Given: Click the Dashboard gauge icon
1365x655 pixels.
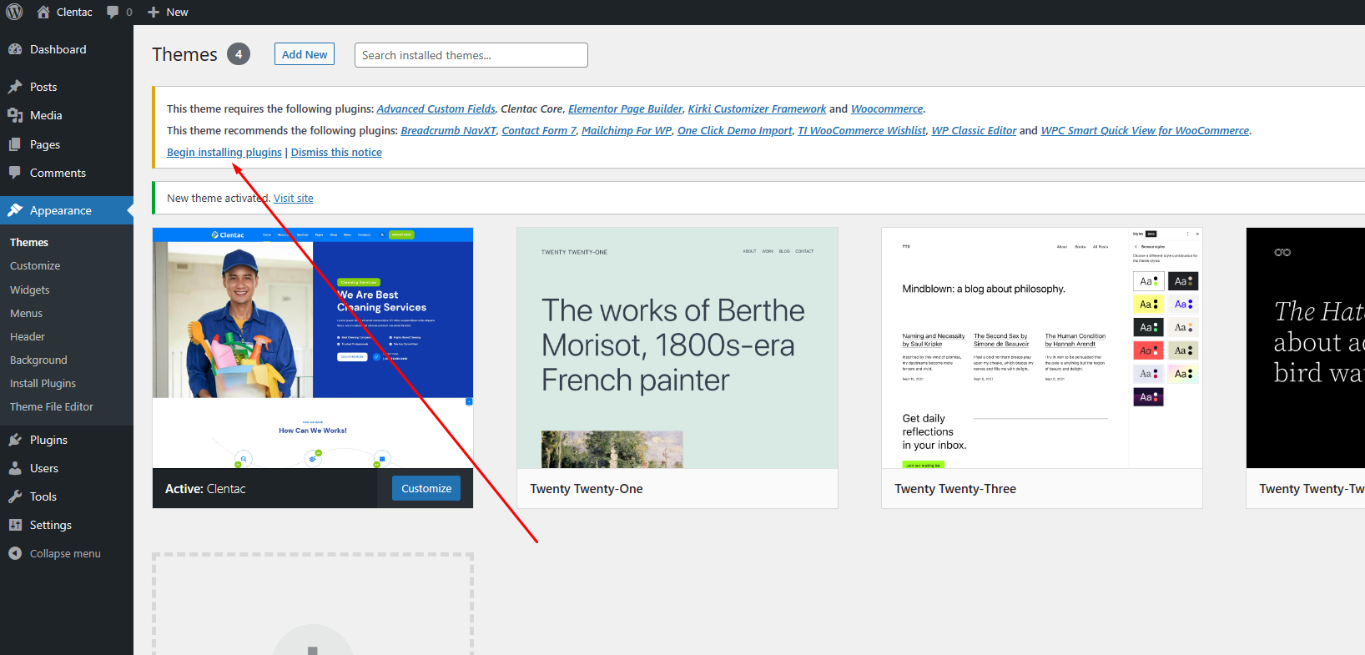Looking at the screenshot, I should (x=15, y=49).
